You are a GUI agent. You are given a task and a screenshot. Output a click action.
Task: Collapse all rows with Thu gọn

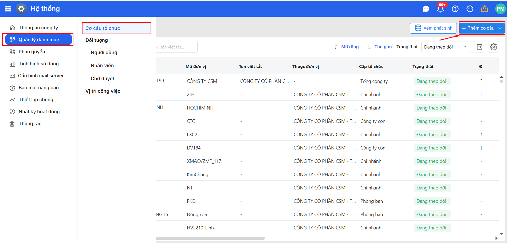[x=379, y=47]
